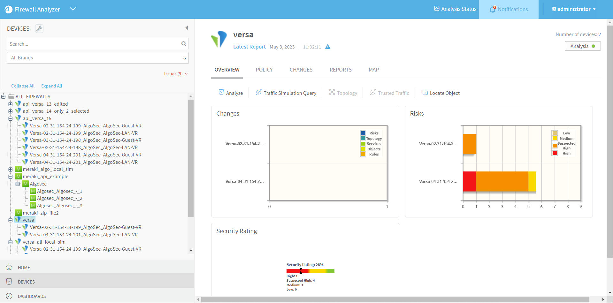
Task: Click the warning triangle next to report time
Action: pyautogui.click(x=328, y=47)
